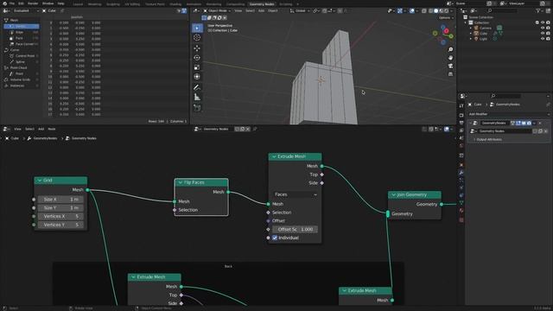553x311 pixels.
Task: Select the Face Corner domain in spreadsheet
Action: point(21,44)
